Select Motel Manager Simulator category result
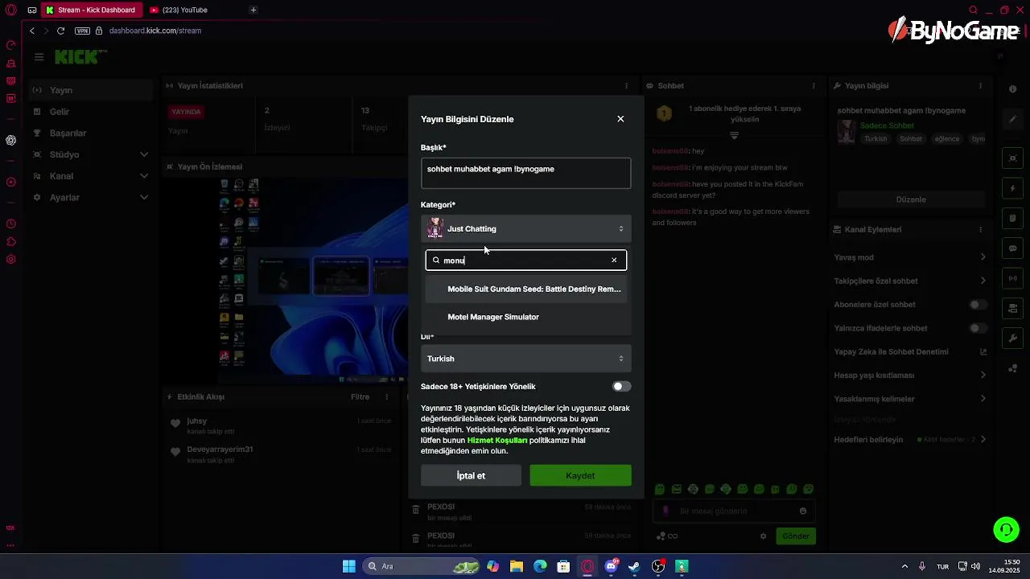The width and height of the screenshot is (1030, 579). (x=525, y=317)
